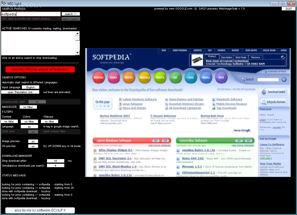Click the Download Limit 30 field
The width and height of the screenshot is (297, 215).
pyautogui.click(x=37, y=102)
